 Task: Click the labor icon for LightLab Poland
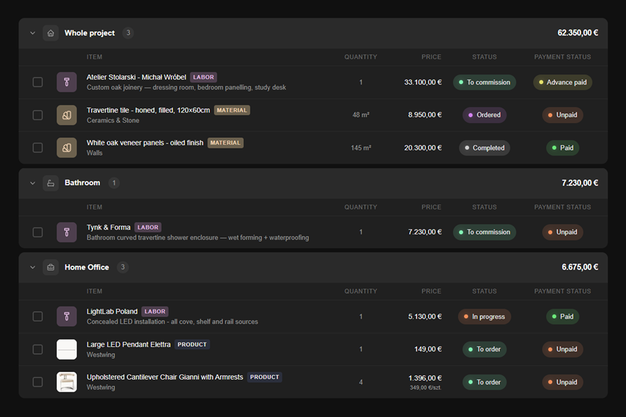click(67, 317)
